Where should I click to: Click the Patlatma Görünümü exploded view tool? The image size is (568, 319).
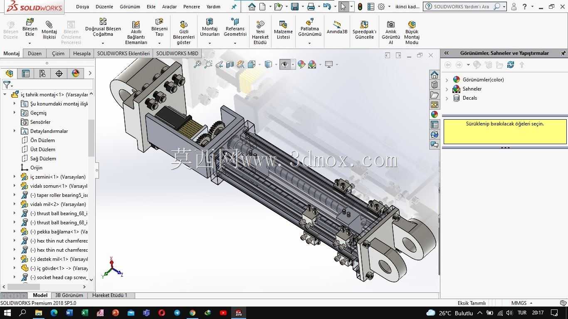point(310,27)
